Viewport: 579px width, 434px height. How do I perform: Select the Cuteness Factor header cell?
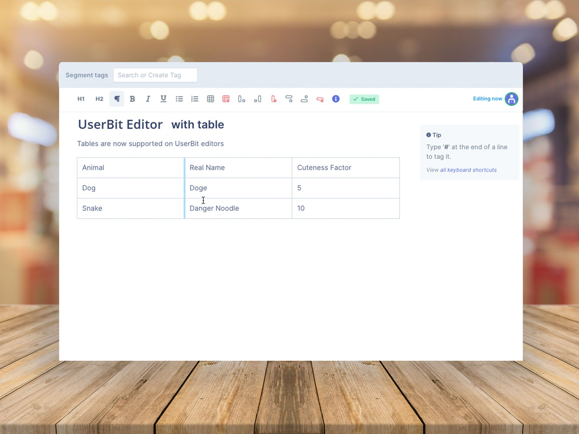346,168
